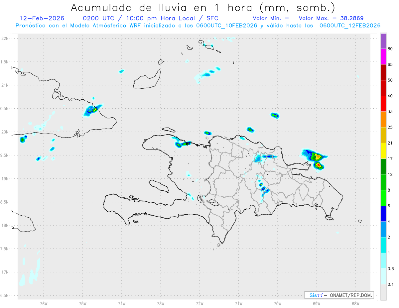Pick the yellow swatch between 17 and 21

click(383, 151)
